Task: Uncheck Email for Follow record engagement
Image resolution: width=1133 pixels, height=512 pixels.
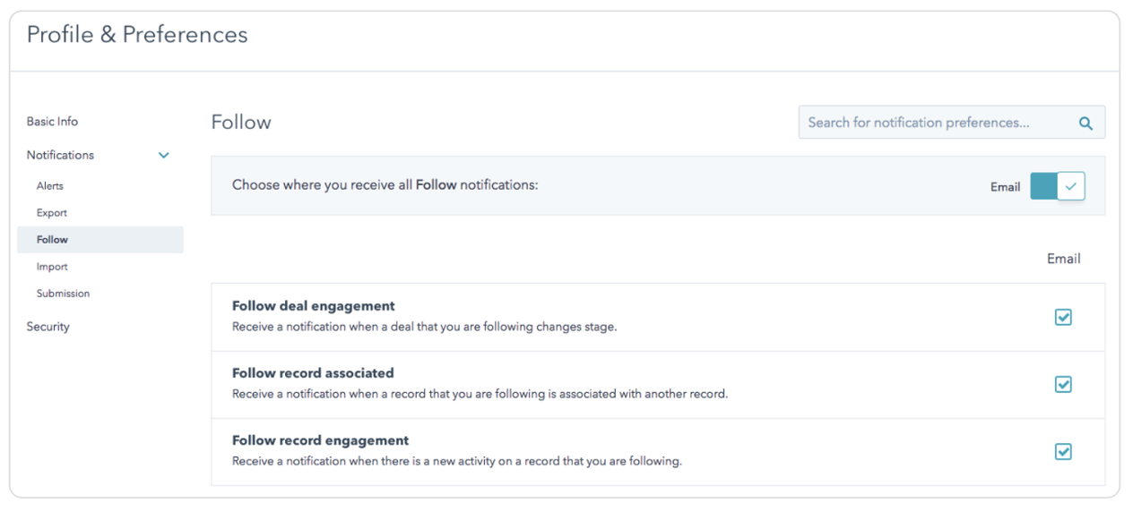Action: (x=1063, y=452)
